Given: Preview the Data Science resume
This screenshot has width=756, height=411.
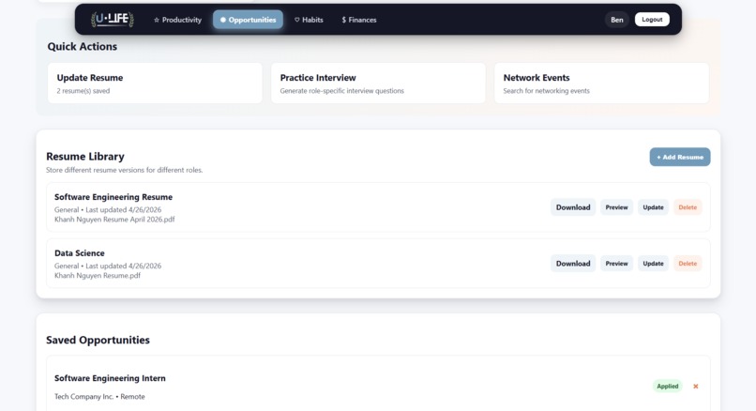Looking at the screenshot, I should coord(616,264).
